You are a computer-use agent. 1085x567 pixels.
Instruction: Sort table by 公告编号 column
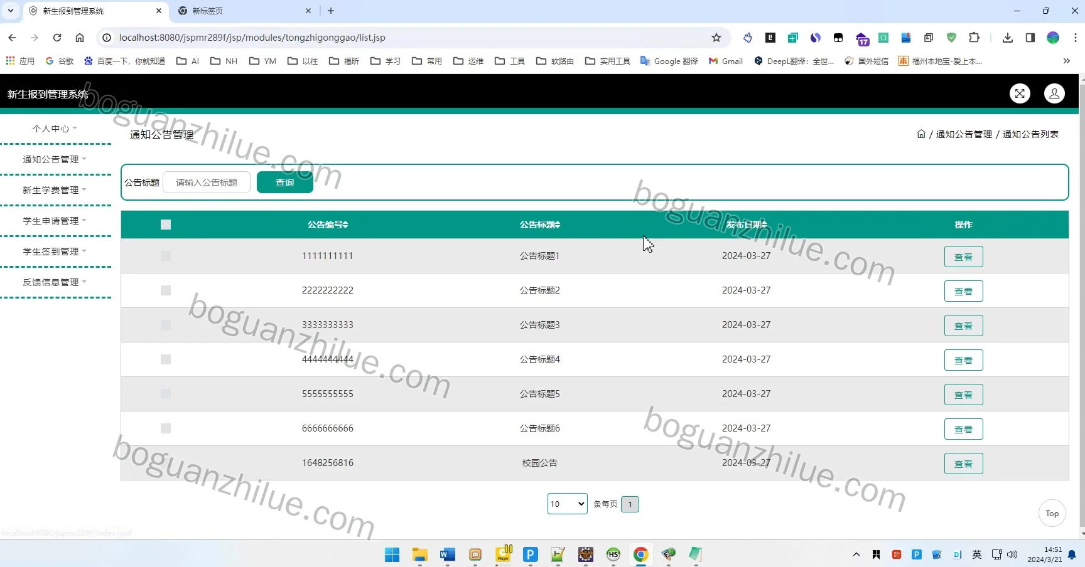click(x=328, y=225)
